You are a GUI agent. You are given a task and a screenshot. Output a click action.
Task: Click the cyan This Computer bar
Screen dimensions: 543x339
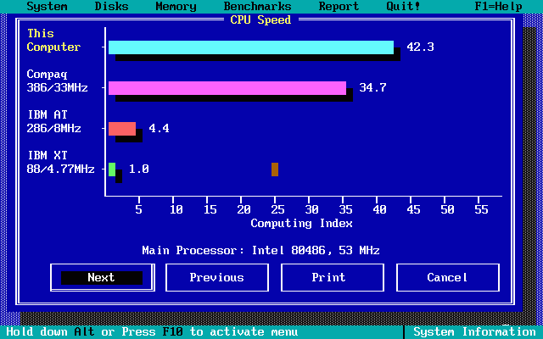251,47
